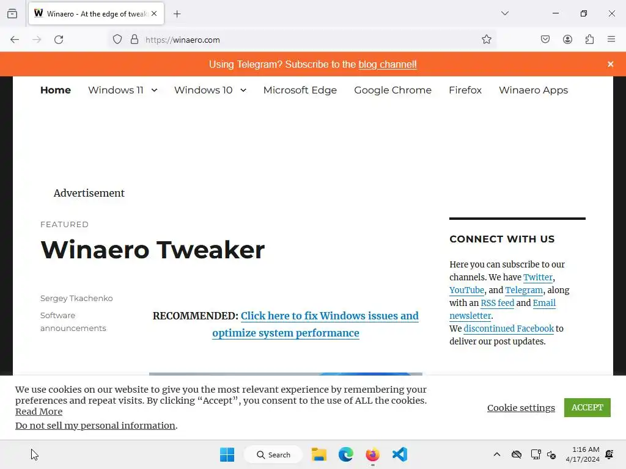Open the Winaero Tweaker headline
The height and width of the screenshot is (469, 626).
(x=152, y=250)
